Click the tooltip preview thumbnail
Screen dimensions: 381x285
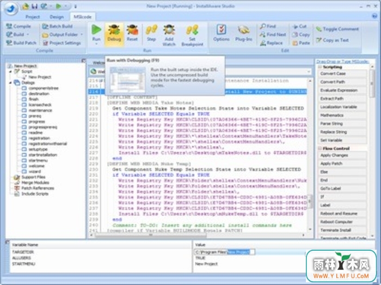click(x=127, y=80)
